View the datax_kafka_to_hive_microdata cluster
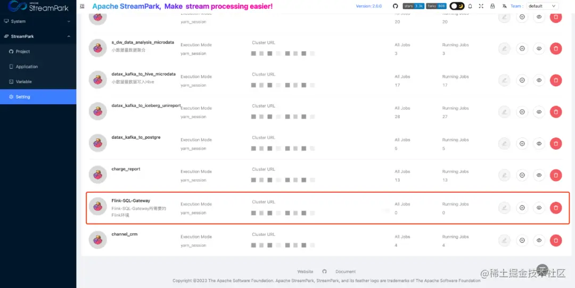The image size is (575, 288). pos(539,80)
